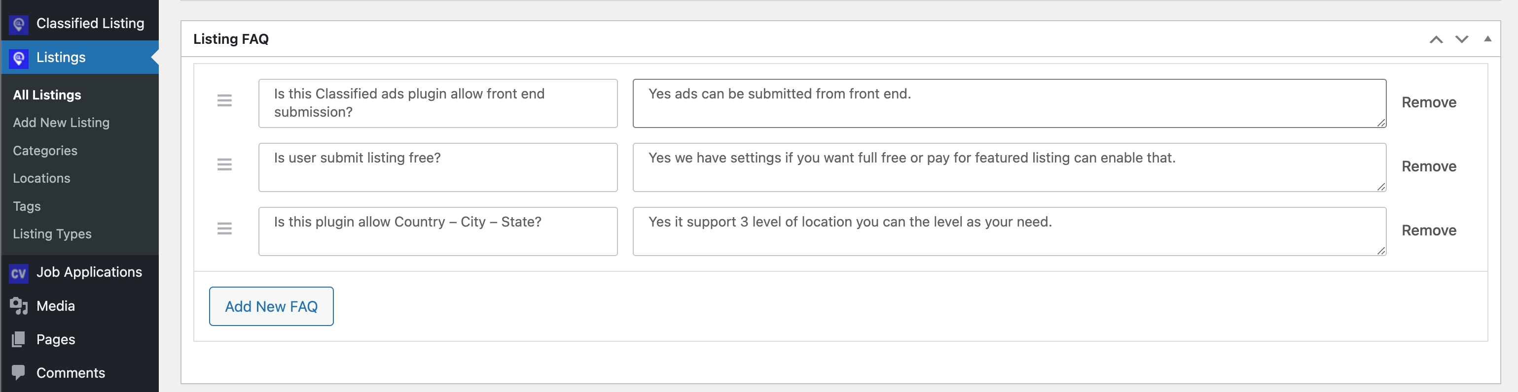Open Pages menu label
Image resolution: width=1518 pixels, height=392 pixels.
click(56, 340)
